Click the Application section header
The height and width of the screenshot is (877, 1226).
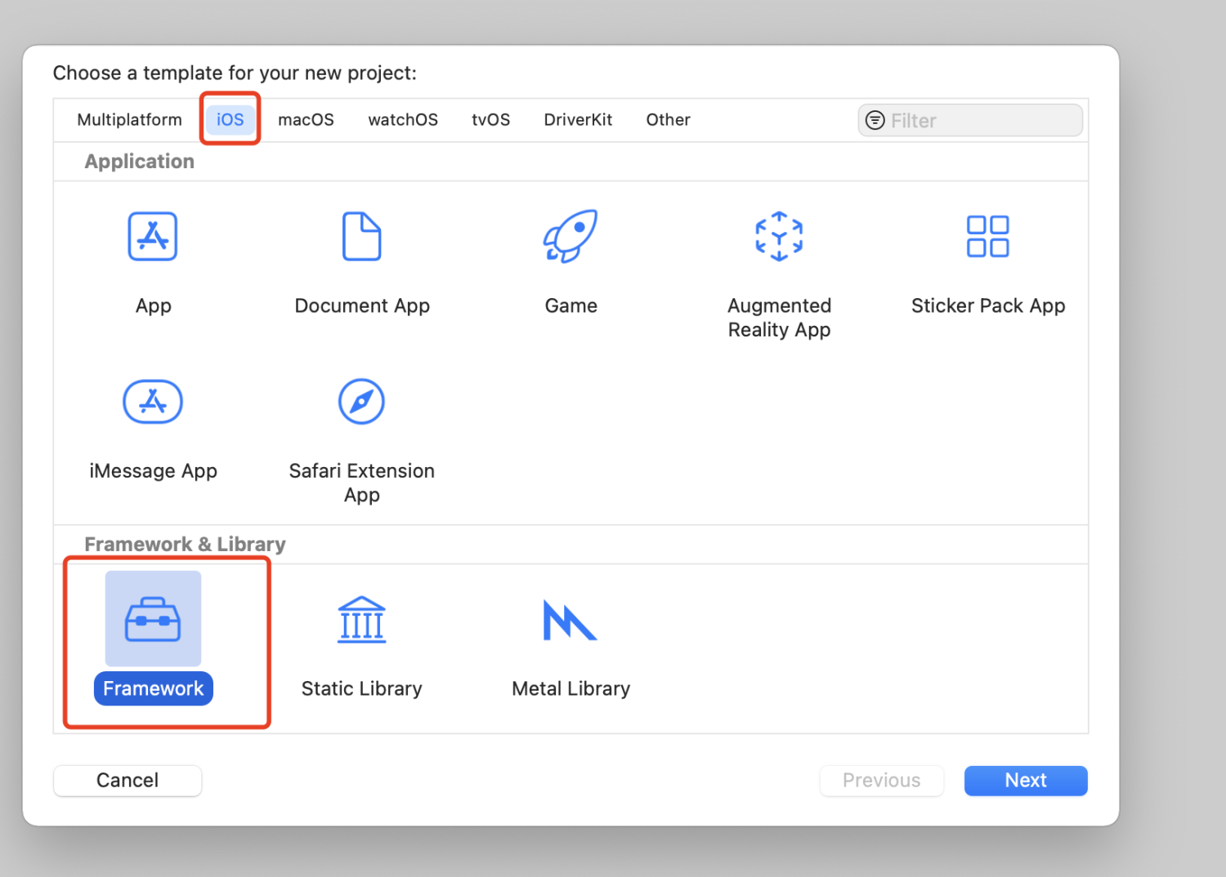click(139, 161)
